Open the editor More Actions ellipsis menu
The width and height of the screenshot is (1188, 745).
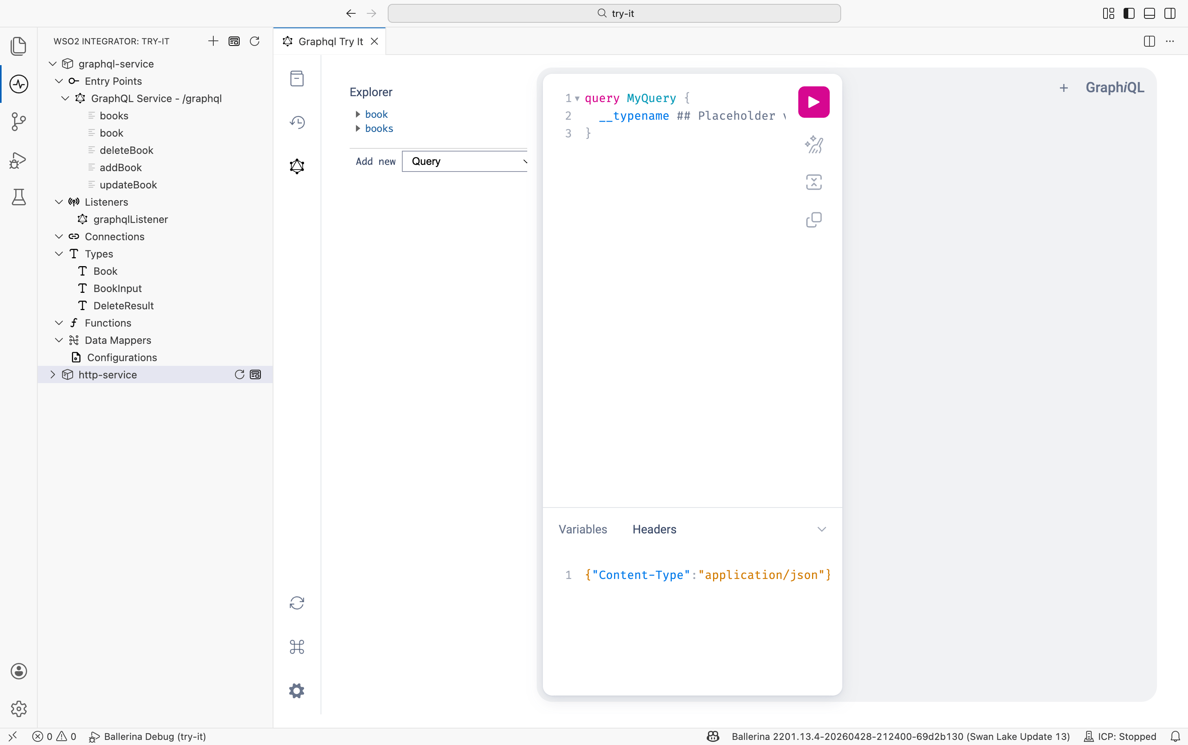pos(1170,41)
